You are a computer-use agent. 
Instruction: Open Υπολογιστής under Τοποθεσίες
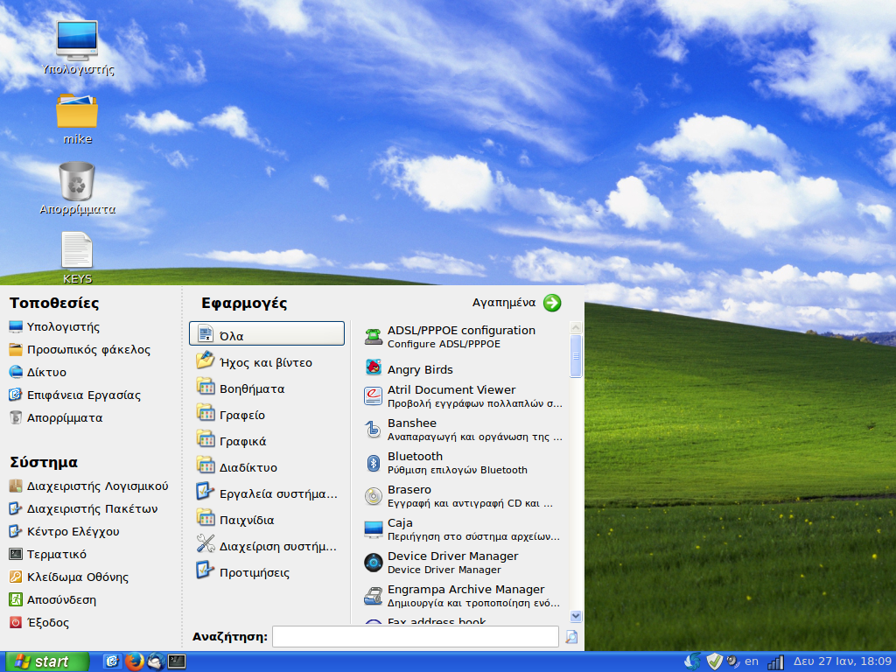coord(55,327)
